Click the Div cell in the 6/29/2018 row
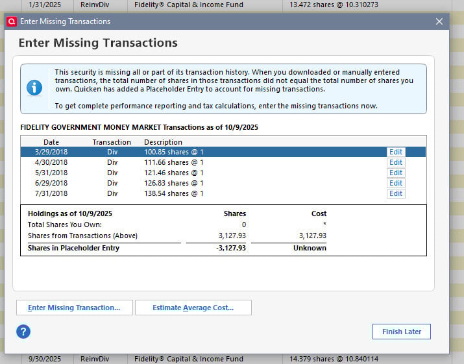Screen dimensions: 464x364 tap(112, 183)
